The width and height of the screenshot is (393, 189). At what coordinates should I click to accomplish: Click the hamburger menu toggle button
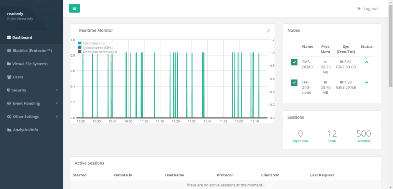[x=74, y=8]
